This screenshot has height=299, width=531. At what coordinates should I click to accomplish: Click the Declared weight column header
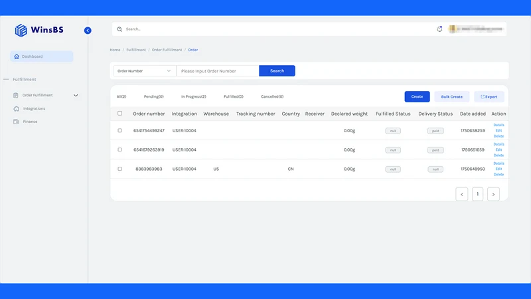coord(350,114)
